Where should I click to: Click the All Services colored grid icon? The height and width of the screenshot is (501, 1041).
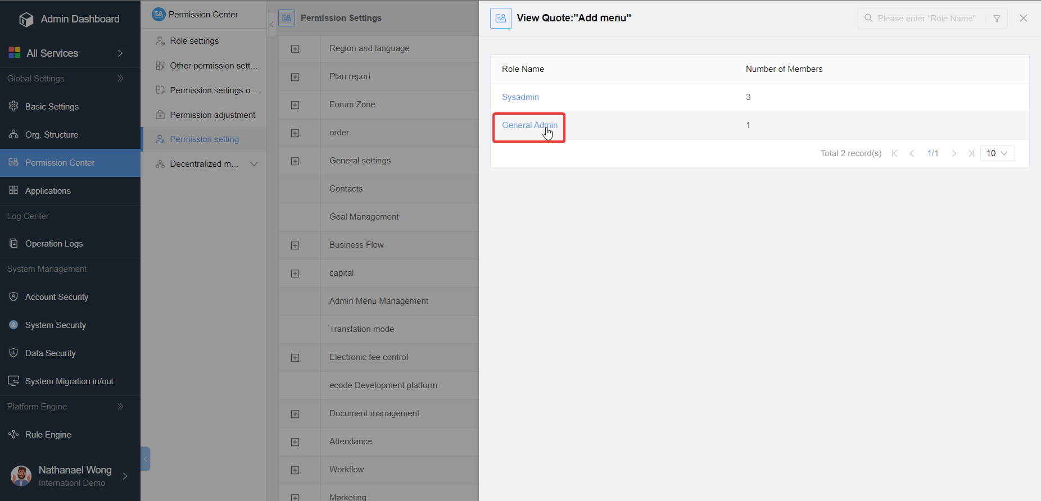tap(14, 53)
